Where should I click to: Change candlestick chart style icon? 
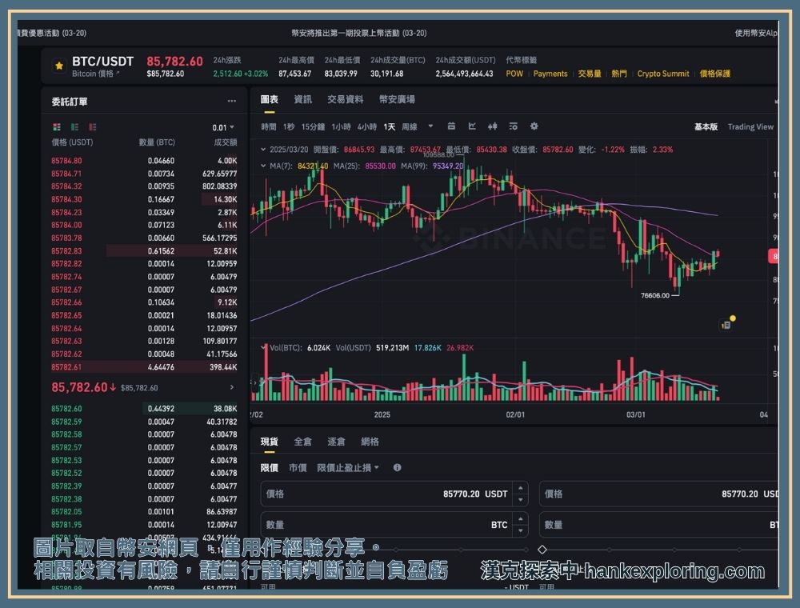click(492, 126)
